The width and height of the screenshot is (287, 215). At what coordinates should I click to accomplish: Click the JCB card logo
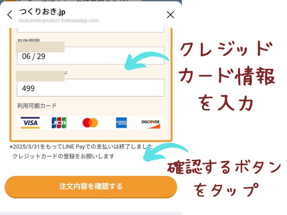point(59,123)
